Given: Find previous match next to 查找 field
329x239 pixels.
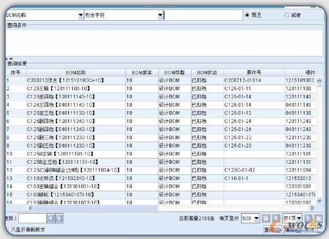Looking at the screenshot, I should (51, 218).
